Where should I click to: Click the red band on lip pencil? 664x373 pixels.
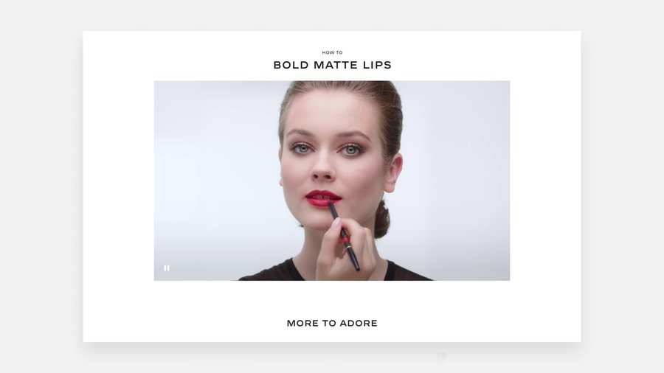tap(346, 240)
